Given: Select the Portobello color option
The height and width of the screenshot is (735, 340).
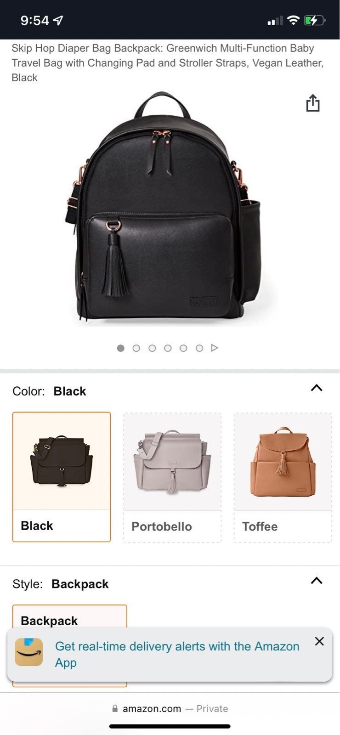Looking at the screenshot, I should 172,477.
